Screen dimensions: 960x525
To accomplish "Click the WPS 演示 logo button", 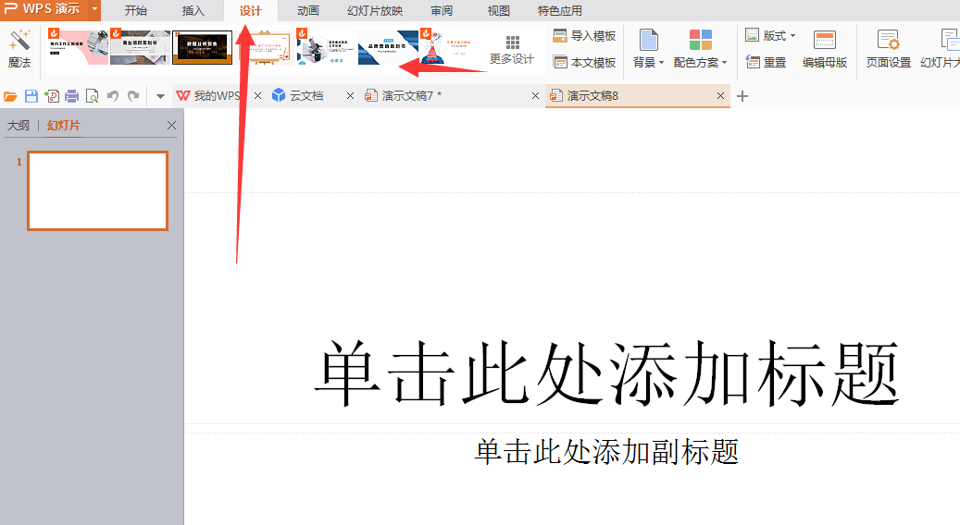I will 44,9.
